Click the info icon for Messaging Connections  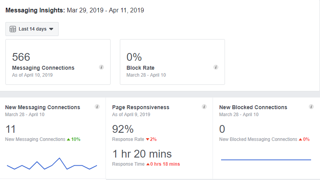101,67
